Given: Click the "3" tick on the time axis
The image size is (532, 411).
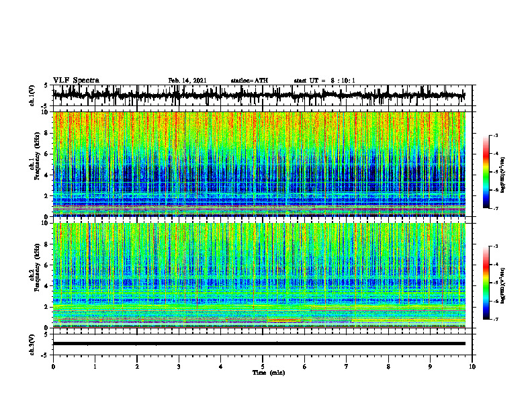Looking at the screenshot, I should click(x=179, y=367).
